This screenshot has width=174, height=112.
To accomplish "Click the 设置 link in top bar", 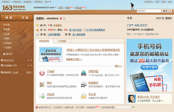I will tap(157, 2).
